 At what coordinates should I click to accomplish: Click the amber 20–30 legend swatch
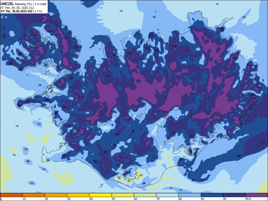point(56,195)
